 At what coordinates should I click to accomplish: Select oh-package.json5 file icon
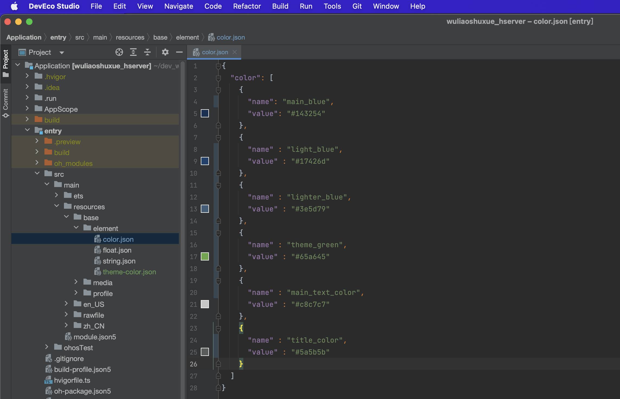pyautogui.click(x=49, y=391)
